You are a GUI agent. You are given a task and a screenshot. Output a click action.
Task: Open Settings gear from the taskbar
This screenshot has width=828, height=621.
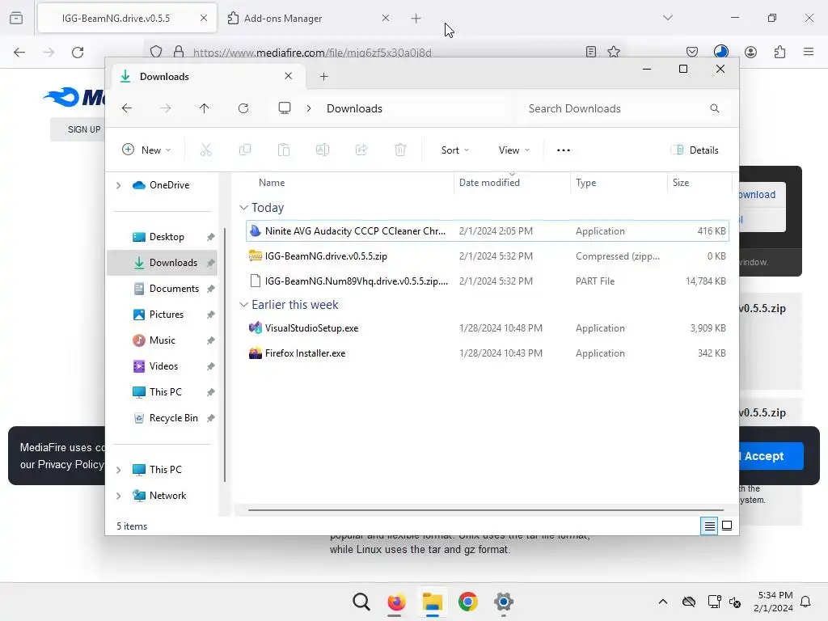coord(503,602)
